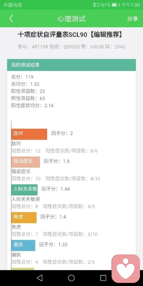The height and width of the screenshot is (286, 143).
Task: Tap the back arrow in header
Action: 11,18
